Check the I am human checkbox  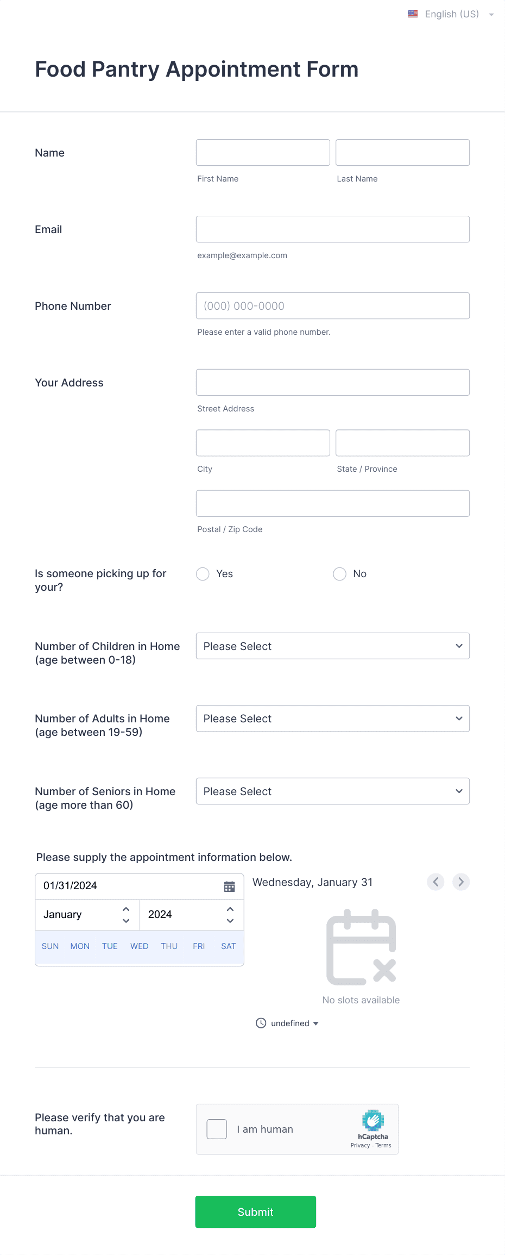pyautogui.click(x=216, y=1129)
